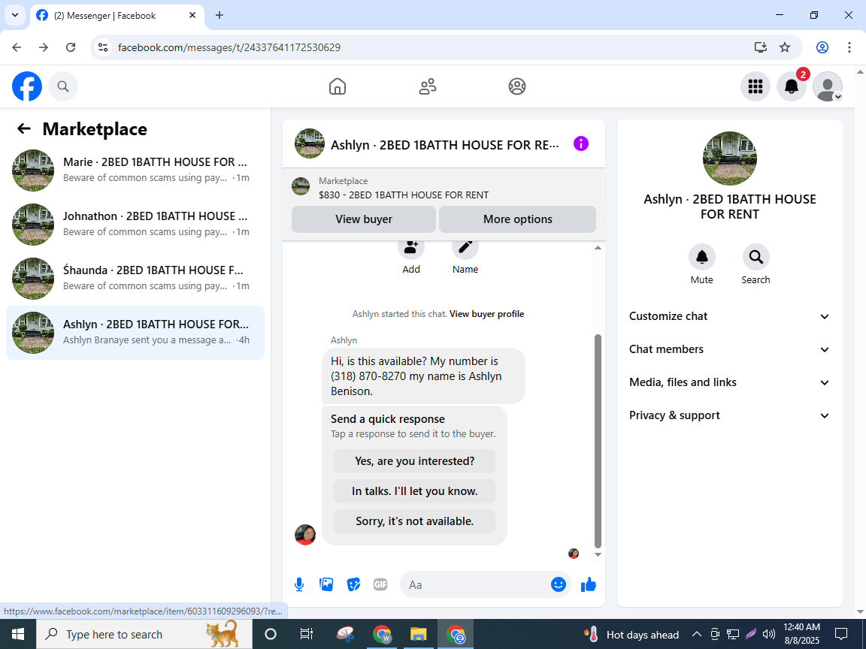Choose a GIF with the GIF icon
866x649 pixels.
380,584
